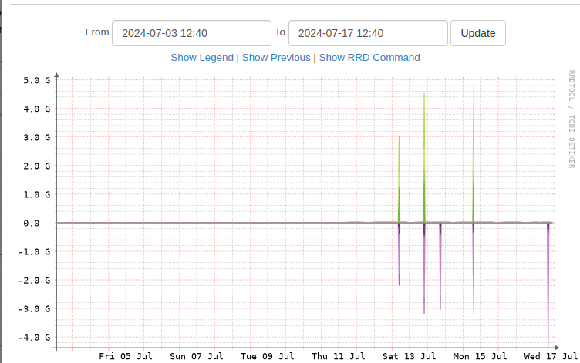Click the Thu 11 Jul axis label
Screen dimensions: 580x363
pyautogui.click(x=338, y=356)
